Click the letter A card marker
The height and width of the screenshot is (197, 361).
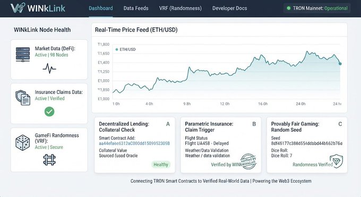coord(168,124)
